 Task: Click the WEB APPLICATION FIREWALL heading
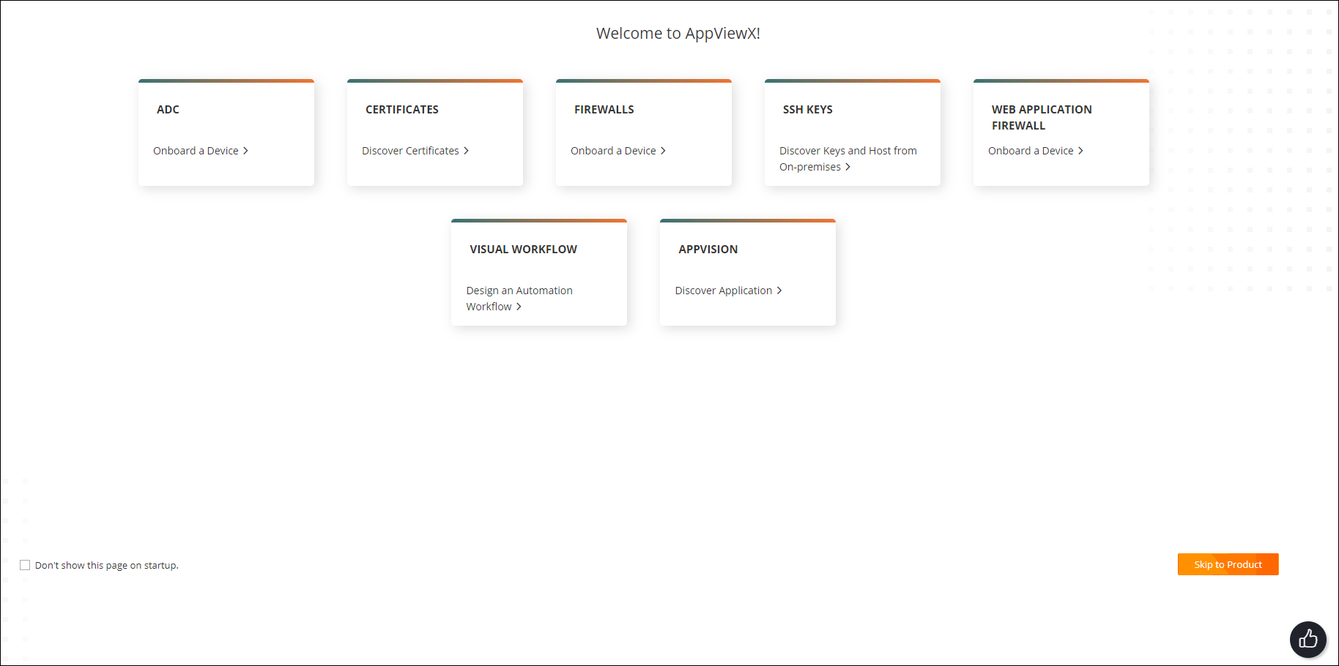click(1042, 118)
